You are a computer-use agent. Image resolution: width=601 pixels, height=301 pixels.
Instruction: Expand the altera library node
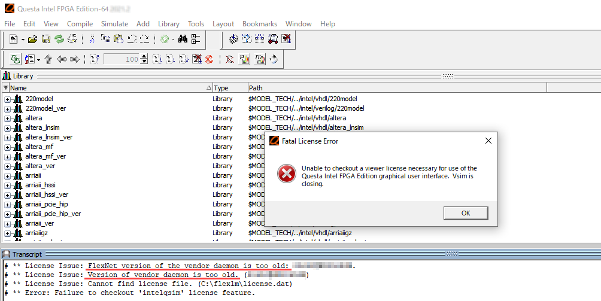coord(7,118)
